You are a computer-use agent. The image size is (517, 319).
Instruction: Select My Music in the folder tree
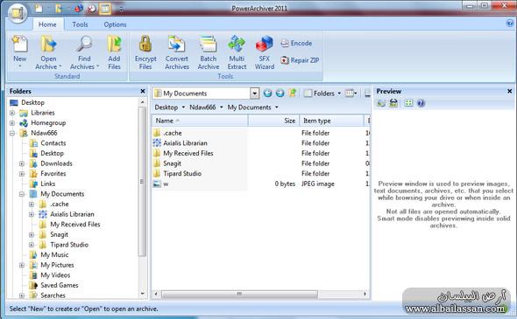coord(54,254)
